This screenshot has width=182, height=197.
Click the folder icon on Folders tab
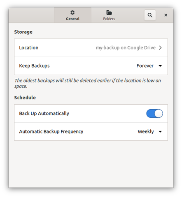pyautogui.click(x=109, y=13)
